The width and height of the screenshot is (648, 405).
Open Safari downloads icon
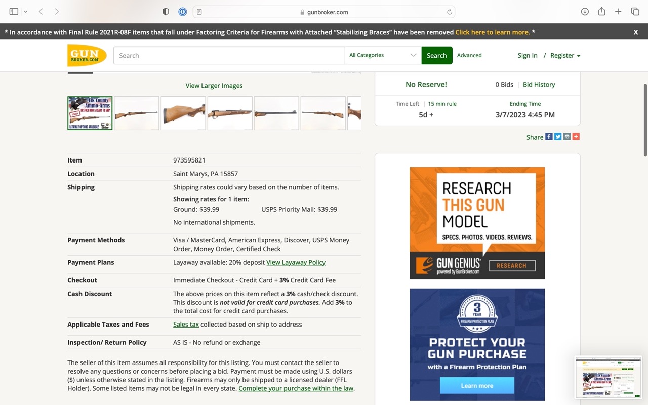click(585, 12)
